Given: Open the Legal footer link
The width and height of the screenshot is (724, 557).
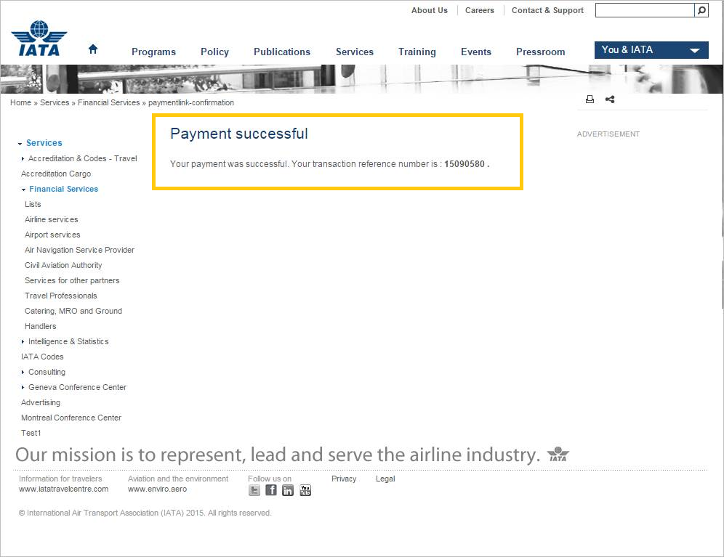Looking at the screenshot, I should (385, 479).
